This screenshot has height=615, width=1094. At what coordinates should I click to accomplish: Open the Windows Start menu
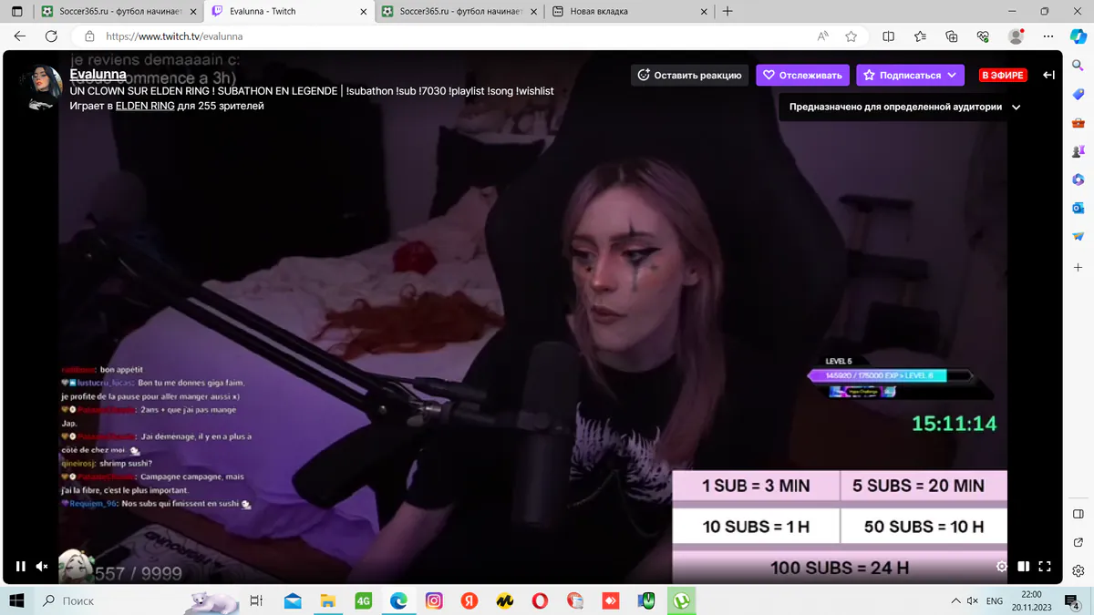16,600
